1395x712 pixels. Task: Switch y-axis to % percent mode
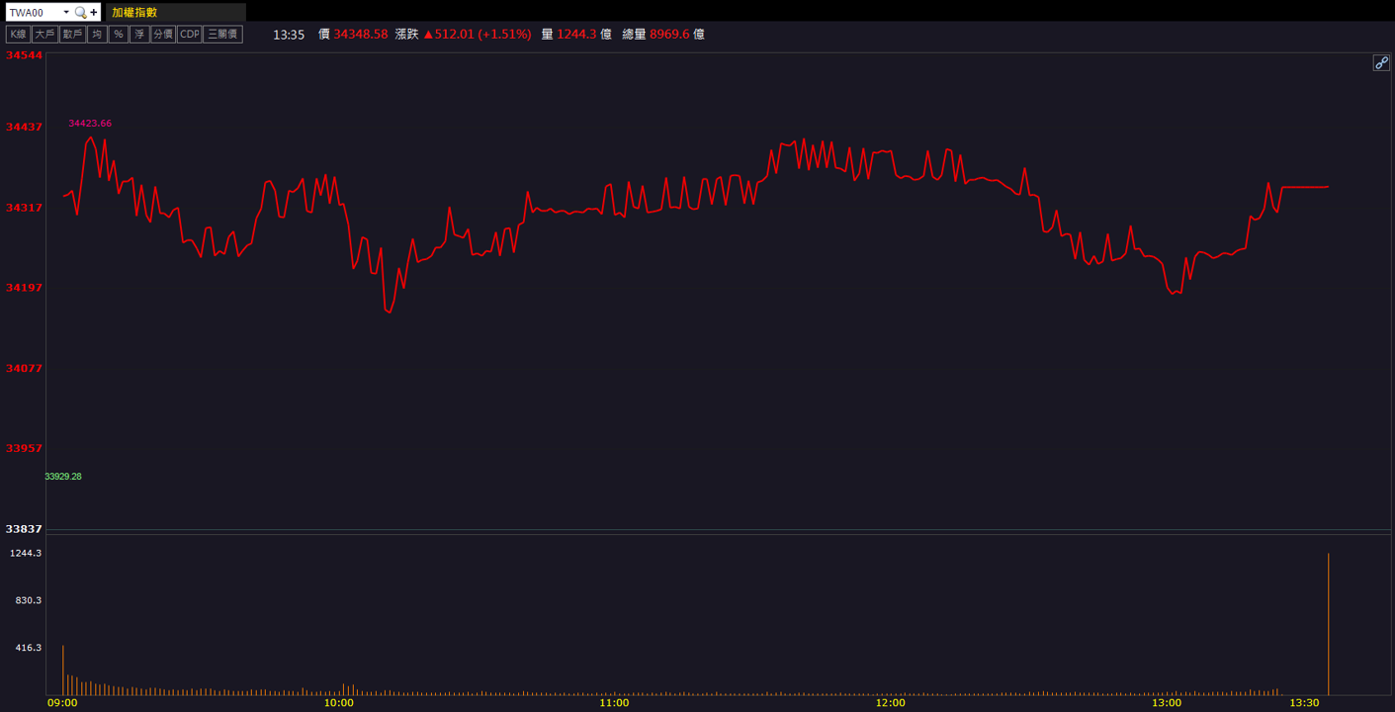coord(119,34)
